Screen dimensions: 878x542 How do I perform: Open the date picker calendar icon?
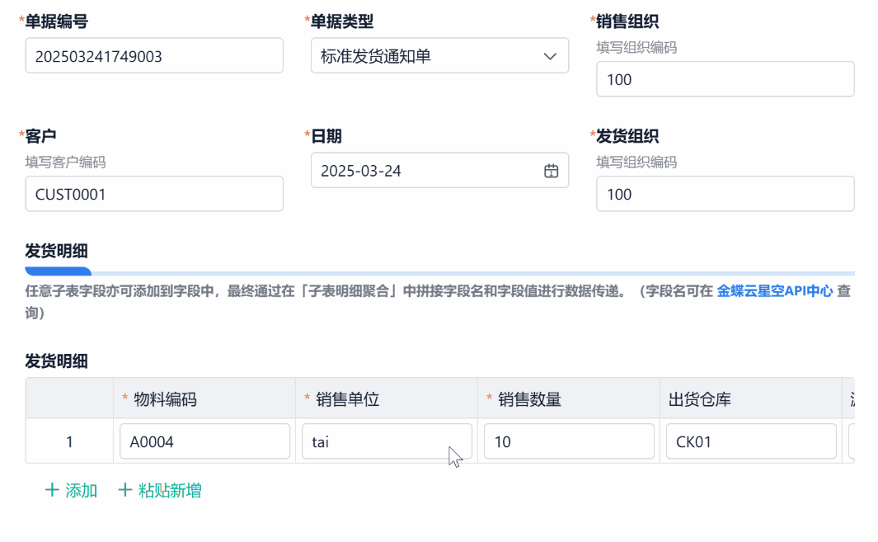click(551, 171)
